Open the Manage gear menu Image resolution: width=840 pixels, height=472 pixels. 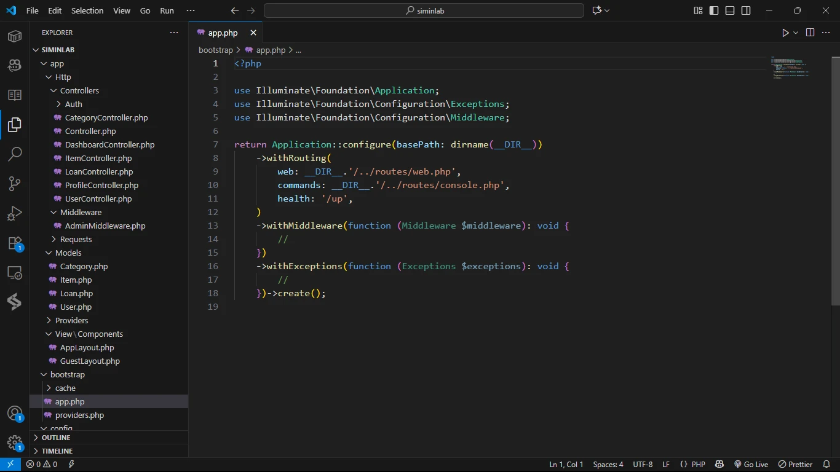[x=15, y=442]
